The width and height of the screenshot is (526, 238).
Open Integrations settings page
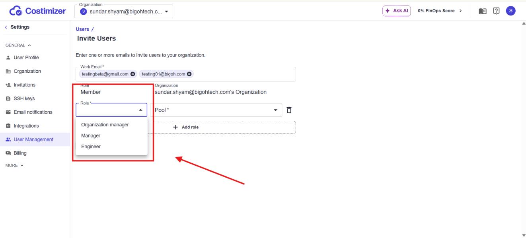point(35,126)
